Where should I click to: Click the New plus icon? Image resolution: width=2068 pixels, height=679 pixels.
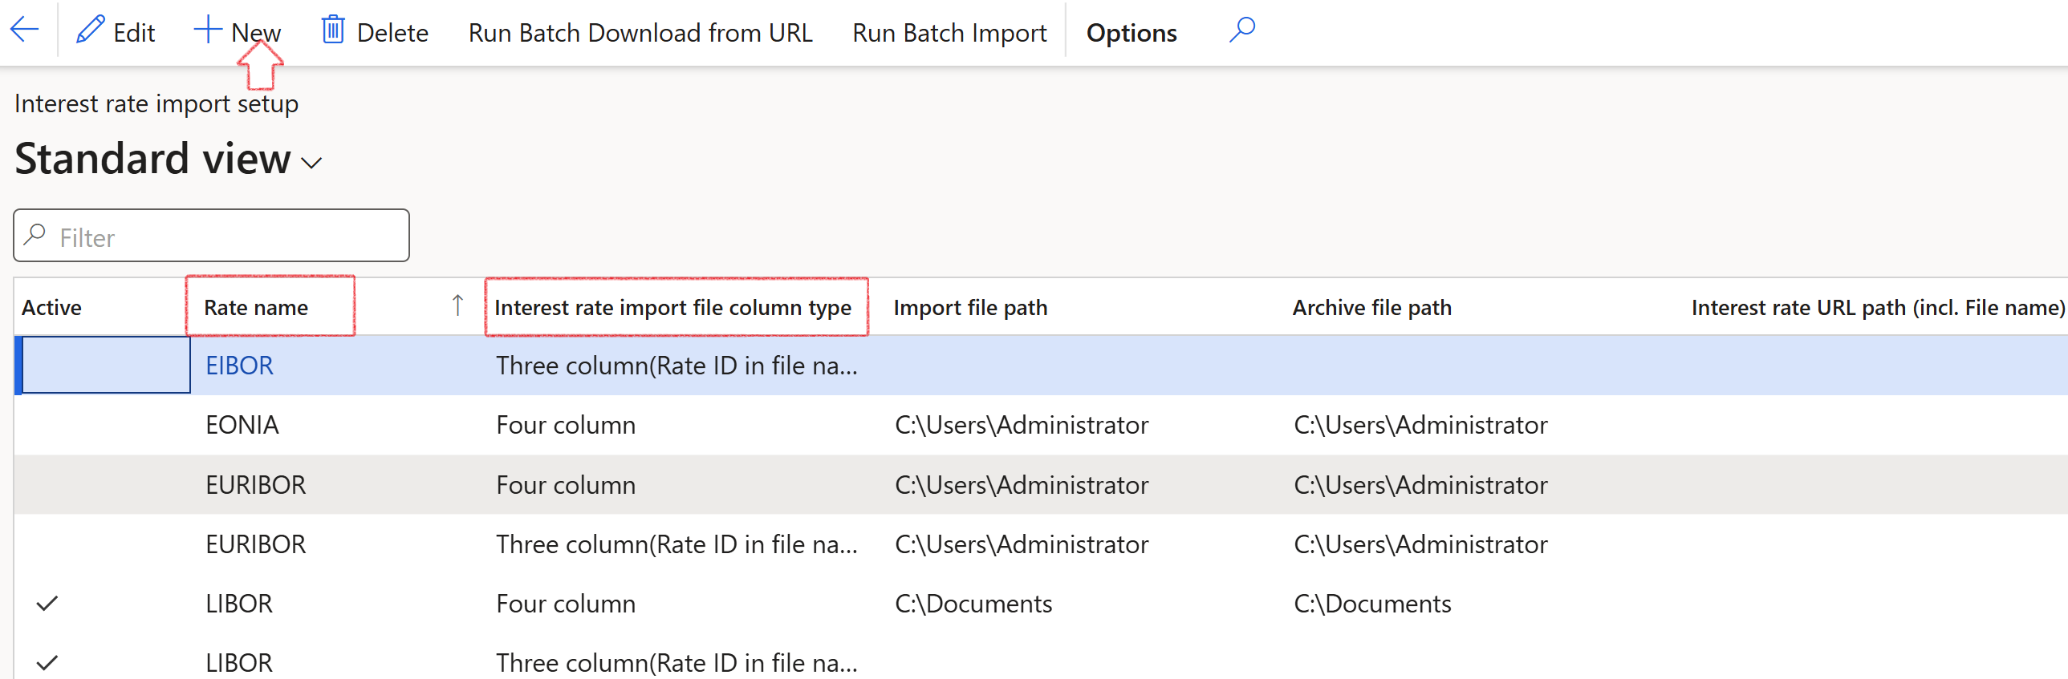(208, 30)
